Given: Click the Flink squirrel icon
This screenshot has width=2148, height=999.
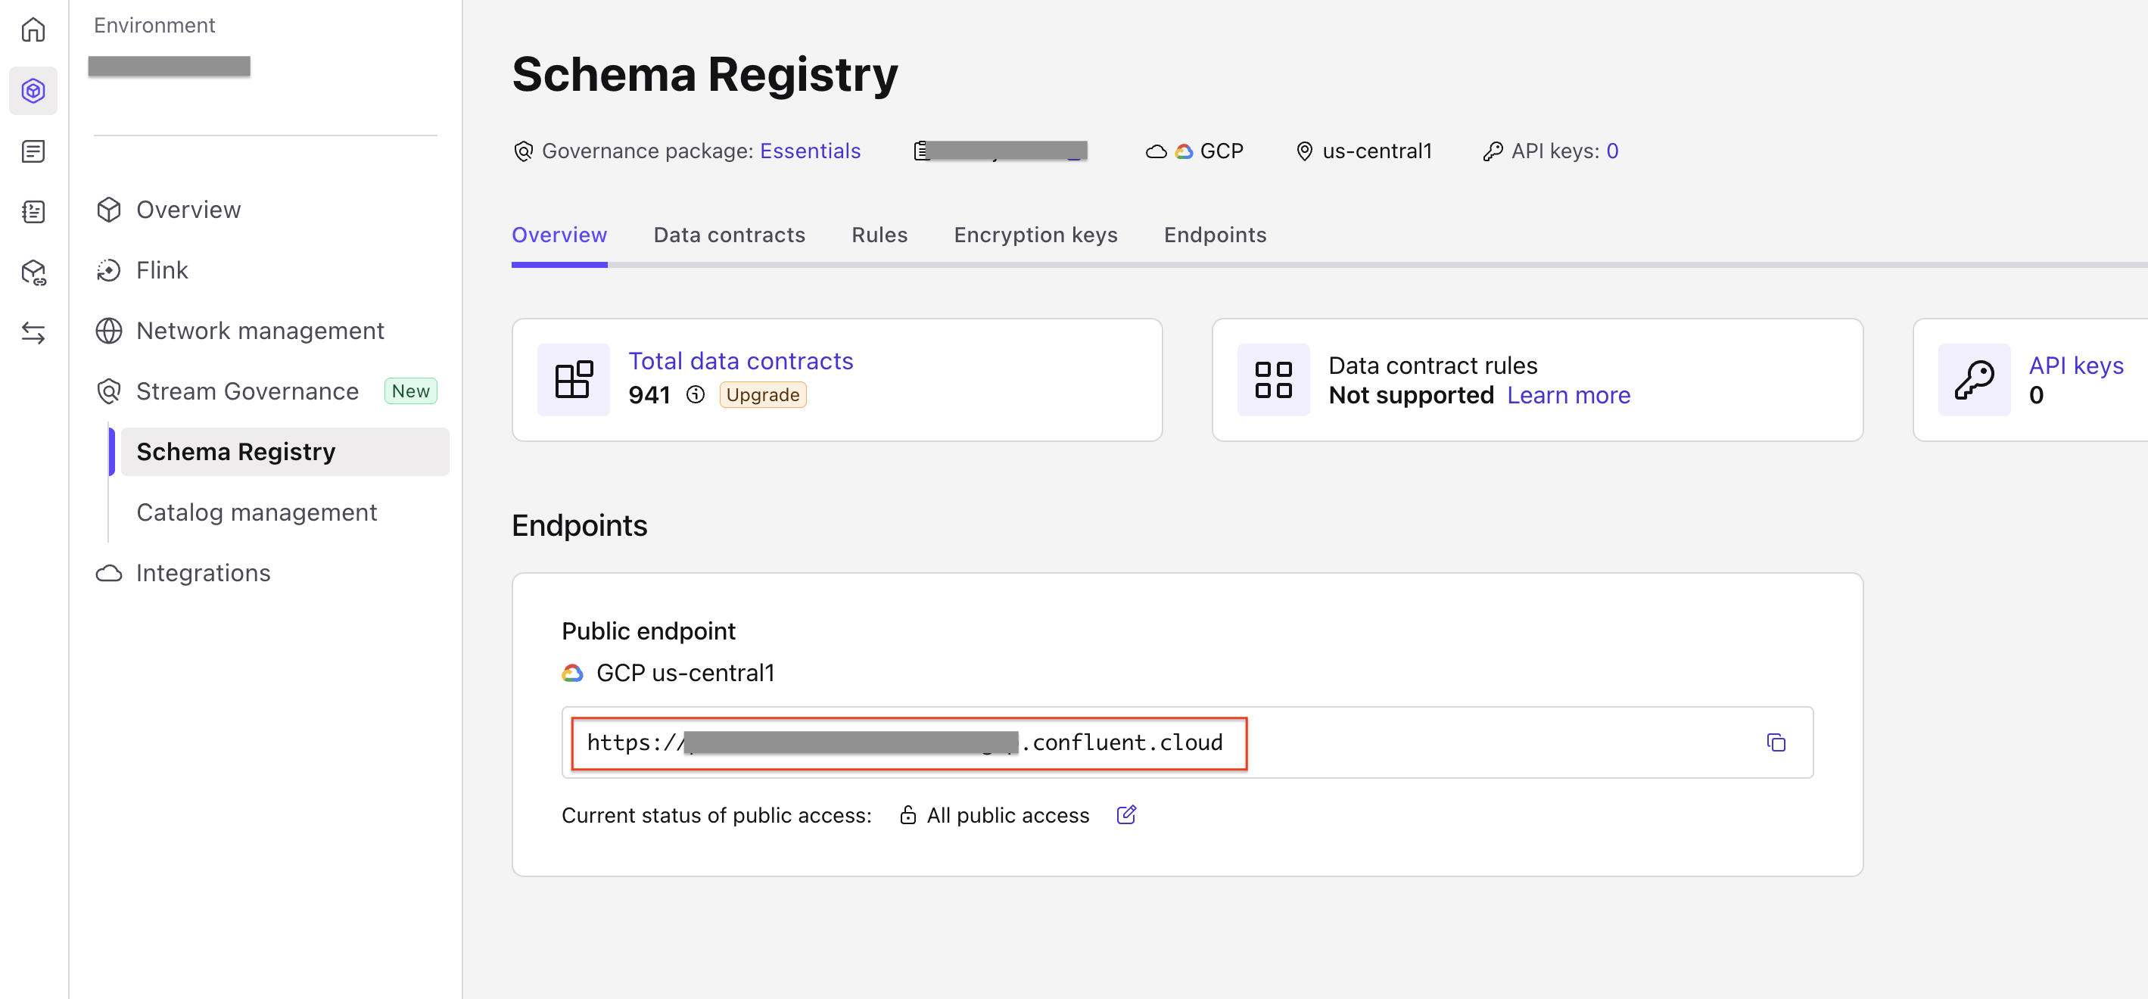Looking at the screenshot, I should (109, 270).
